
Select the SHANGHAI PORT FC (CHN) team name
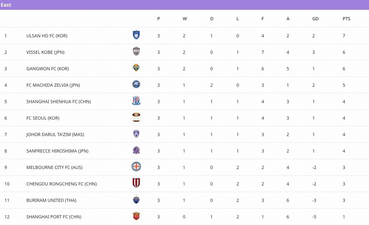(x=54, y=217)
